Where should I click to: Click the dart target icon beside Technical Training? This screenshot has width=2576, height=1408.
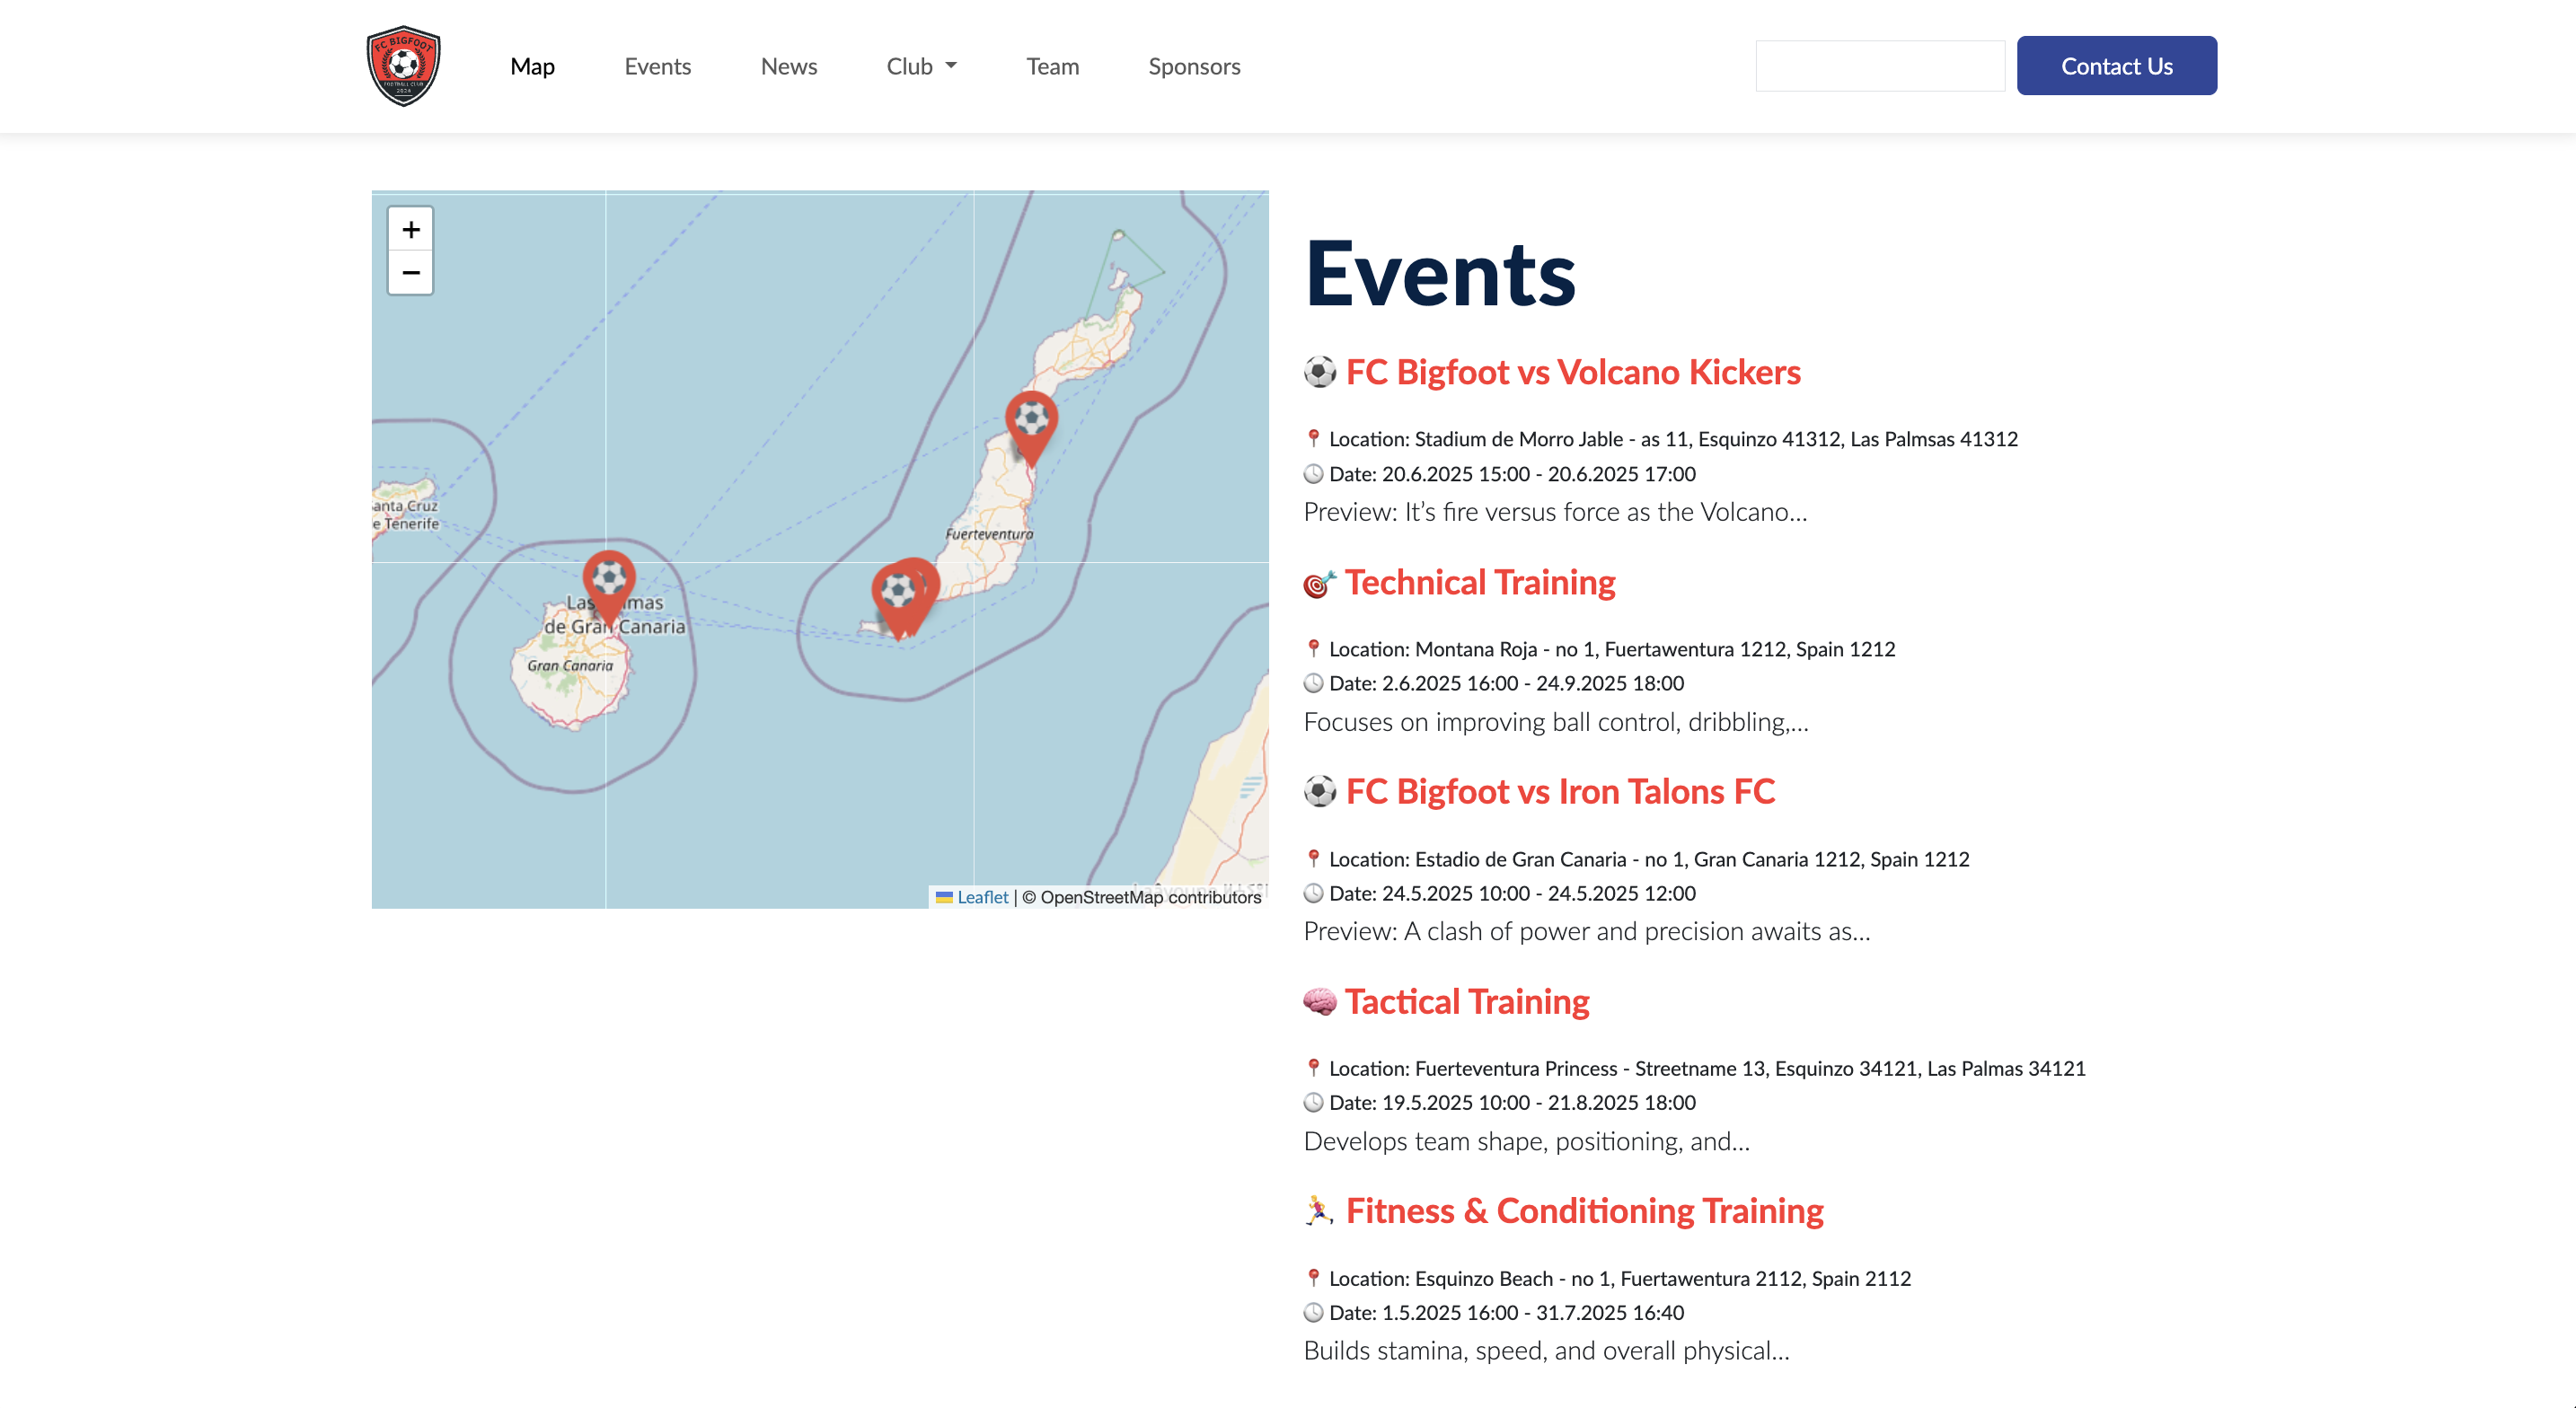pos(1319,583)
